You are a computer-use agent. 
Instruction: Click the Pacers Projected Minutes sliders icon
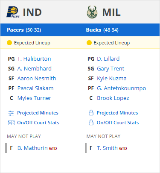(11, 113)
